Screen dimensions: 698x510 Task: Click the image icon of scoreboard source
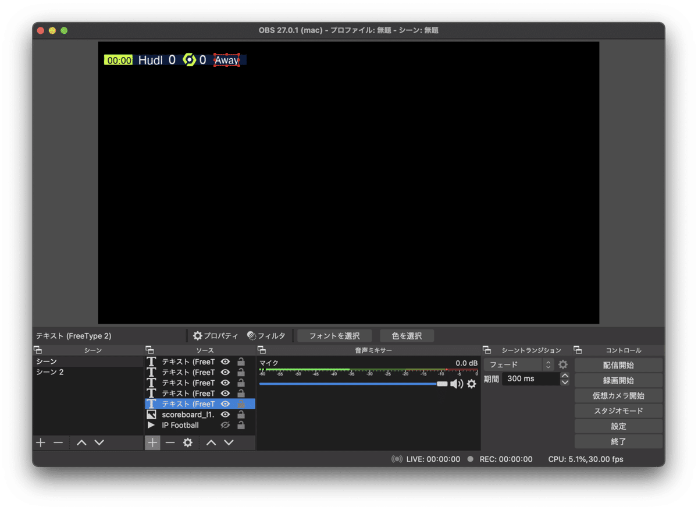click(151, 415)
